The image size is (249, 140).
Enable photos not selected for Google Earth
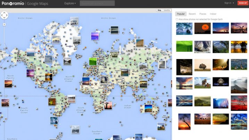177,19
